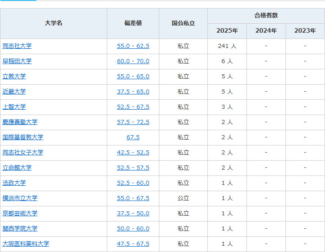Image resolution: width=325 pixels, height=252 pixels.
Task: Open deviation value 60.0 - 70.0 link
Action: pos(133,61)
